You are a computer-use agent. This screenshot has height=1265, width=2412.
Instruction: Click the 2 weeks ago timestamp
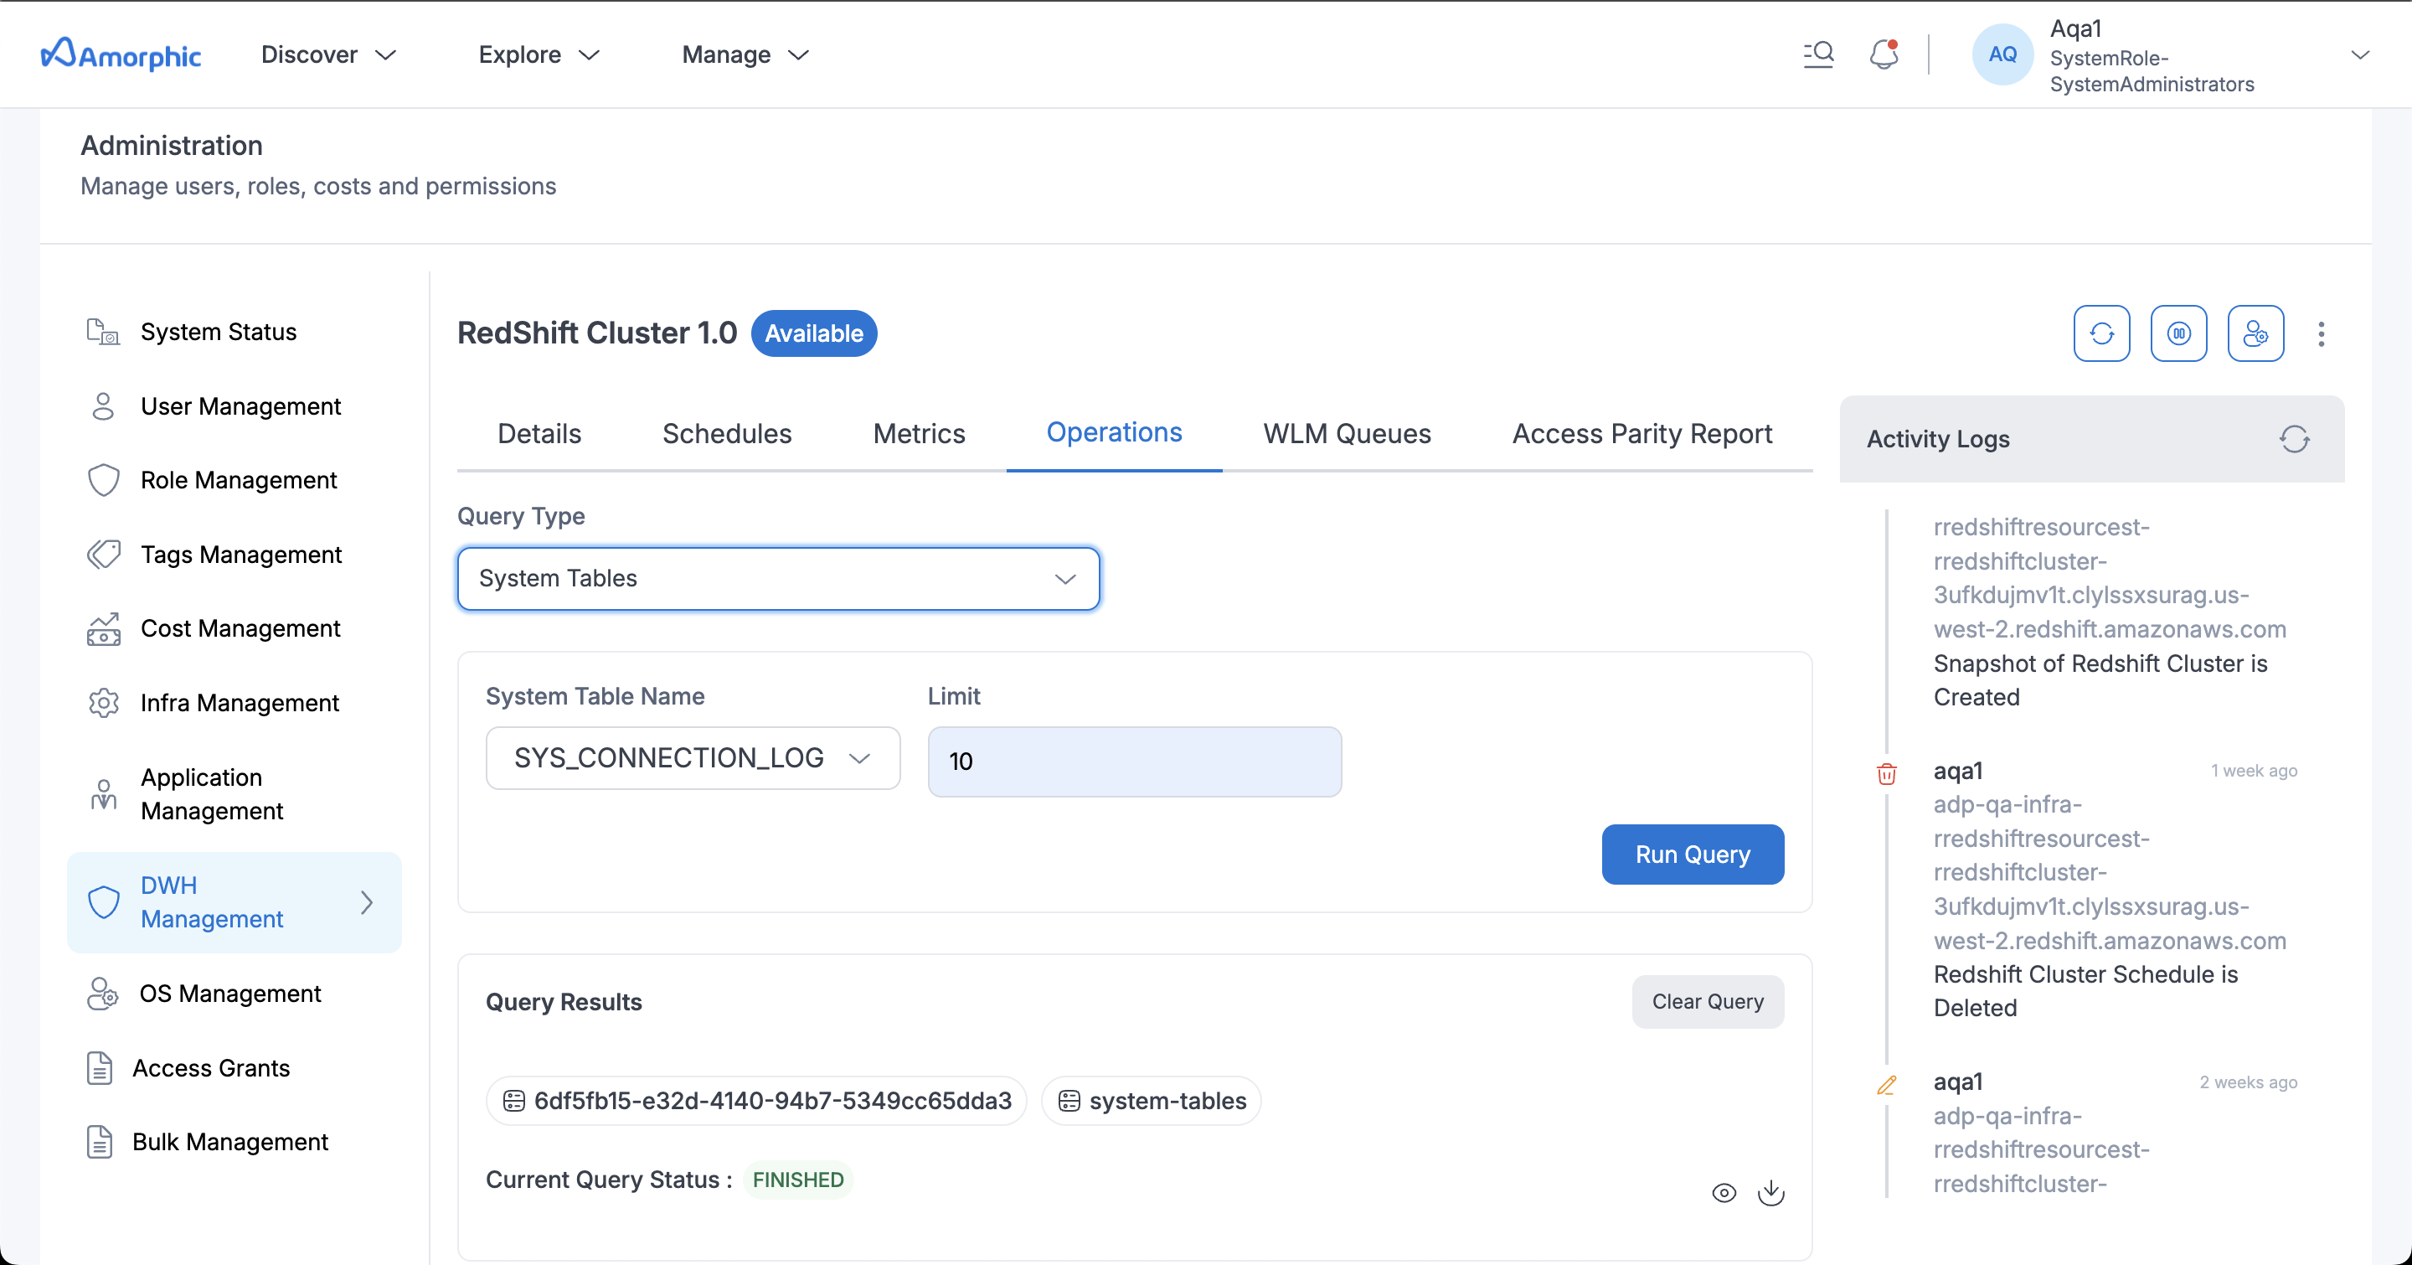click(2248, 1082)
